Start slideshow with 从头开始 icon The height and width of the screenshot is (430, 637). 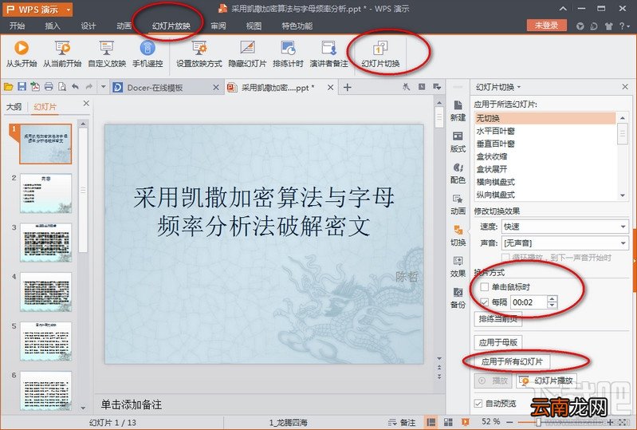21,53
